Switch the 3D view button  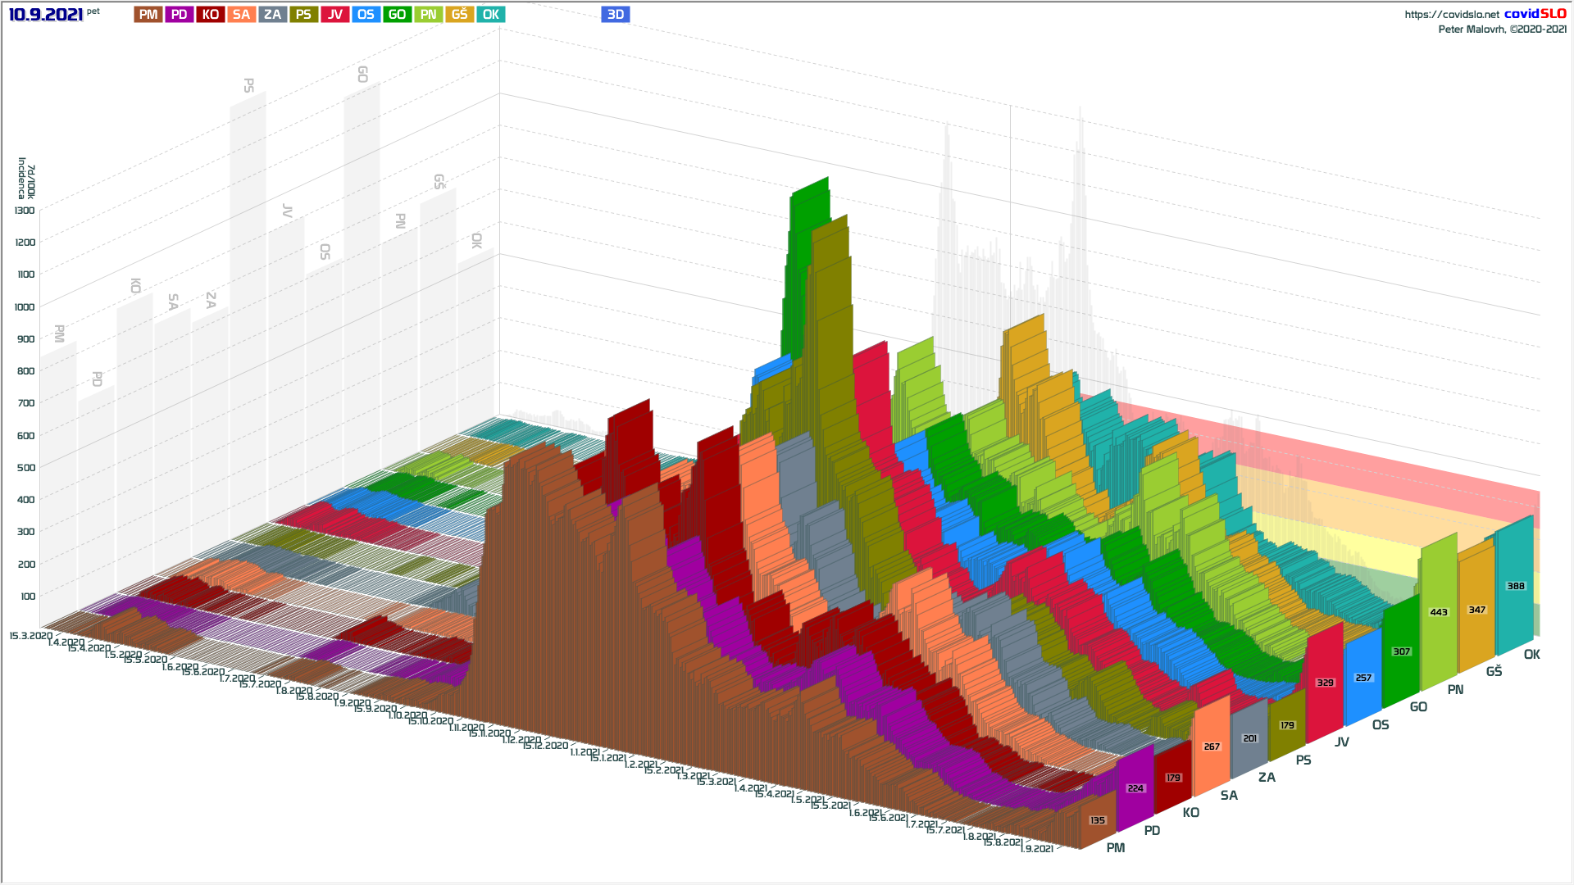(x=616, y=15)
